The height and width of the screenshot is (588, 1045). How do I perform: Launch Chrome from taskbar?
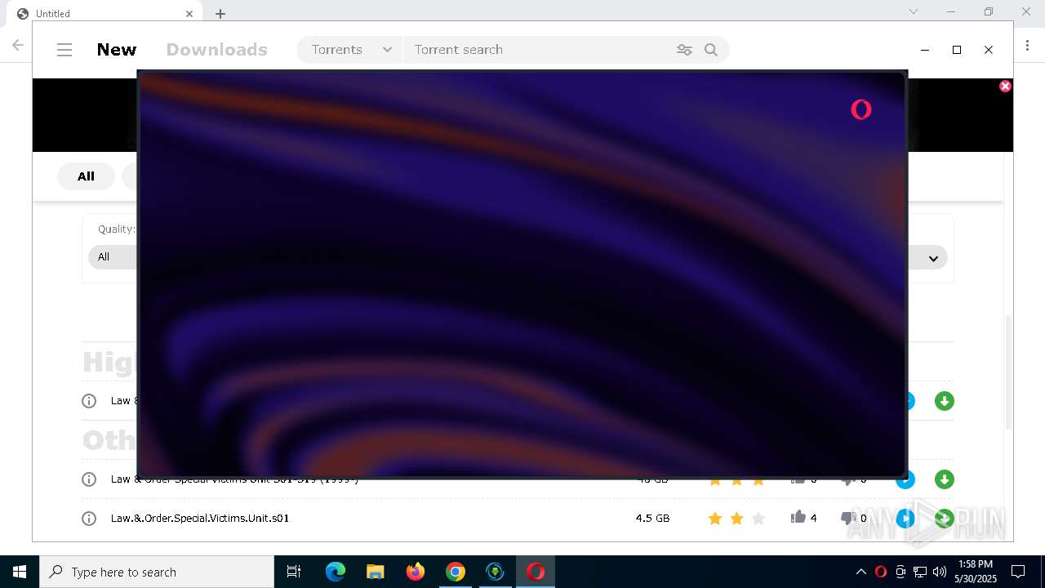(455, 572)
